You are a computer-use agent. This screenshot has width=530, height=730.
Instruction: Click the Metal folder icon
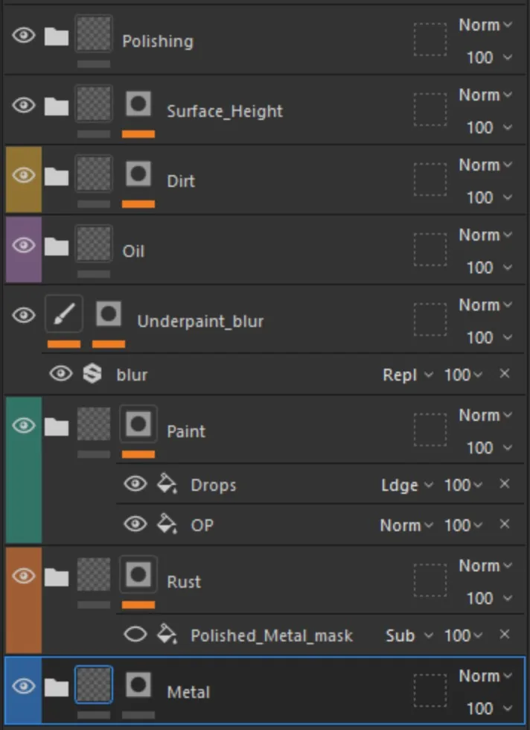tap(57, 687)
